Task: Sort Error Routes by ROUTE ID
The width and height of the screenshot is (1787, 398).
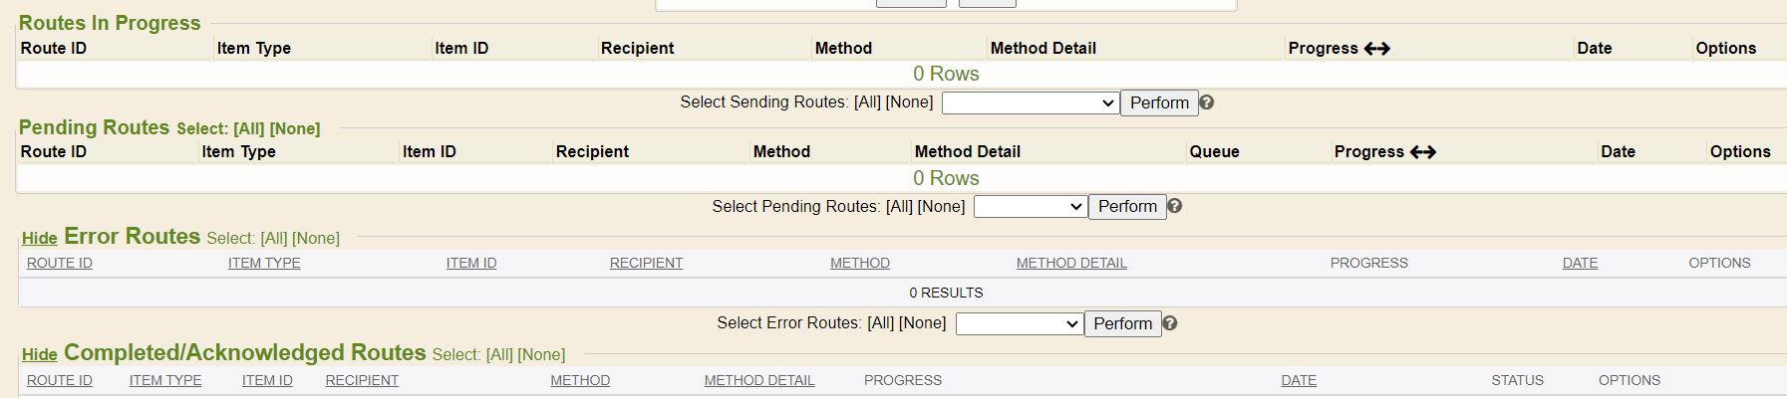Action: point(60,264)
